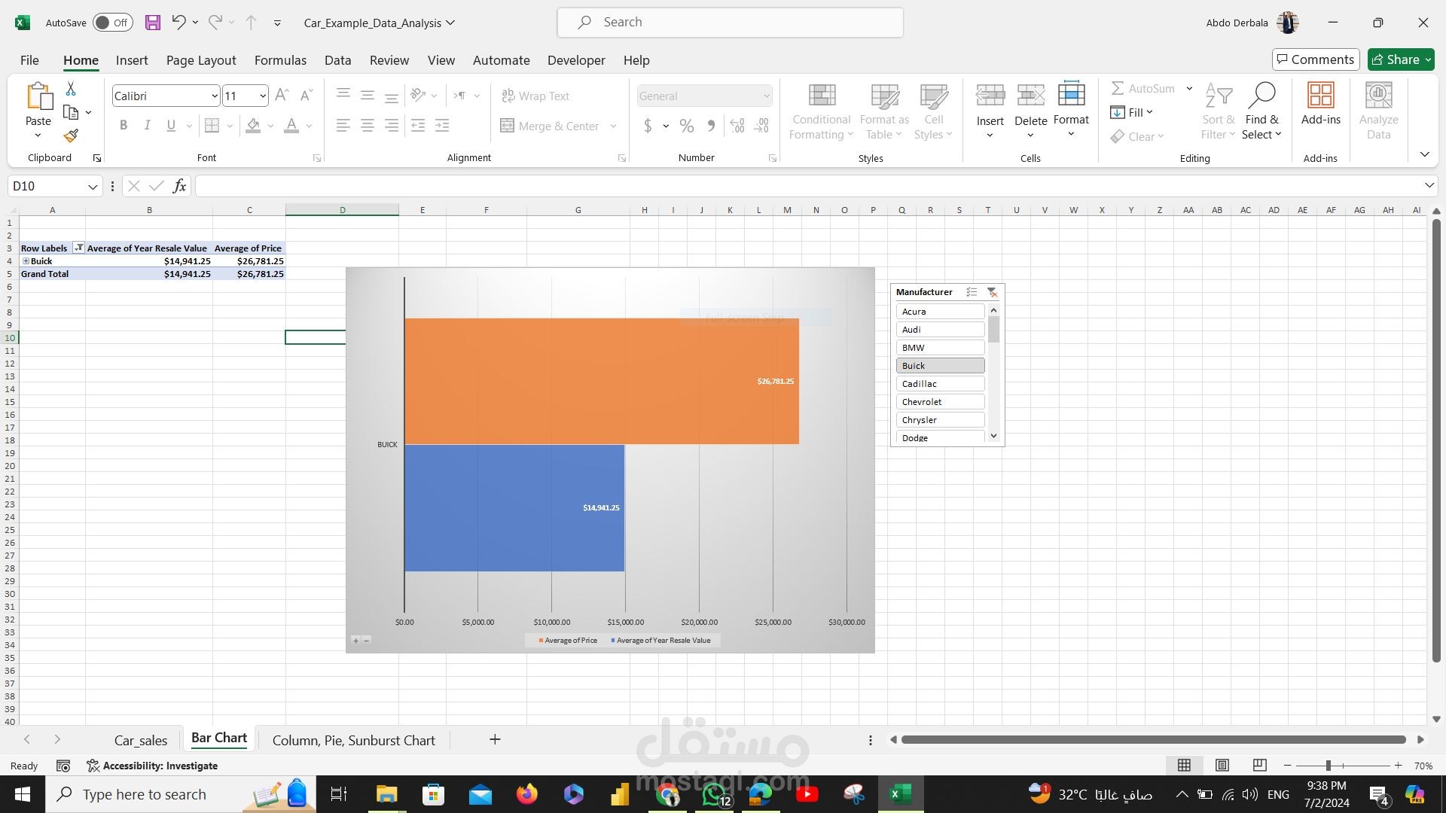Click the Format Painter brush icon

[71, 136]
